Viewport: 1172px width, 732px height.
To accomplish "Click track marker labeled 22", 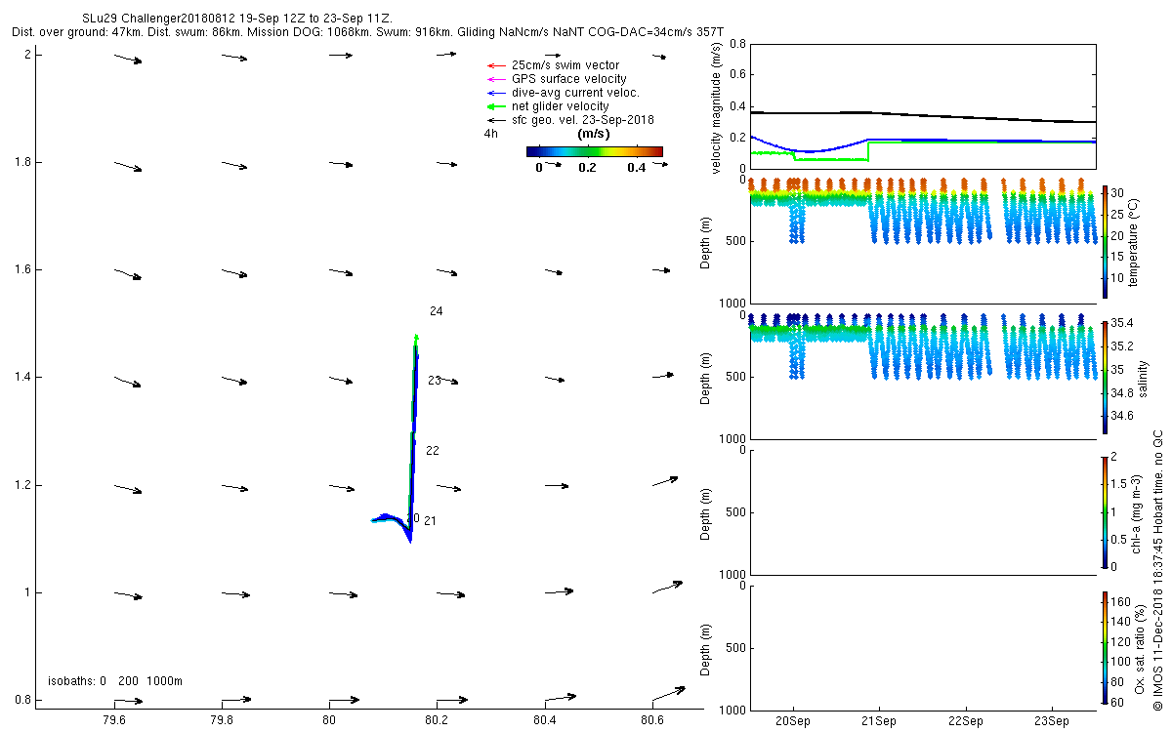I will [433, 451].
